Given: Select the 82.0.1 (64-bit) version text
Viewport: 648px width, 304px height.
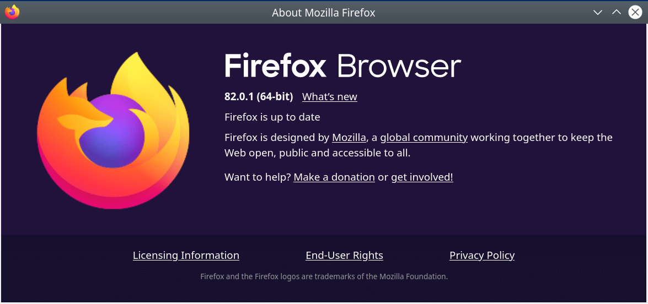Looking at the screenshot, I should (259, 96).
